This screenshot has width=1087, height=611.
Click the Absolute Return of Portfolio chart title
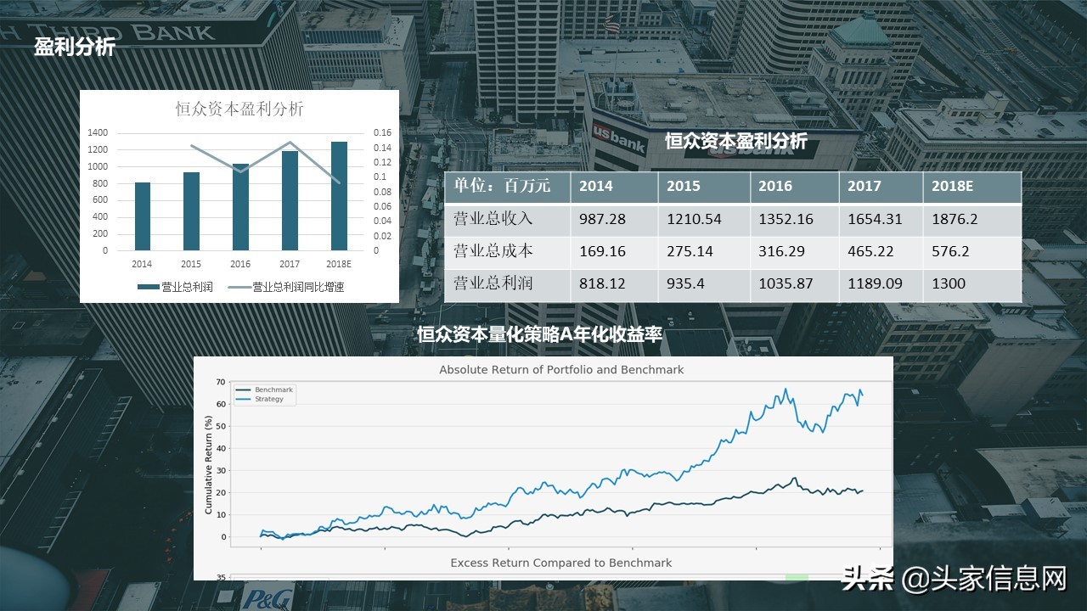pyautogui.click(x=560, y=369)
